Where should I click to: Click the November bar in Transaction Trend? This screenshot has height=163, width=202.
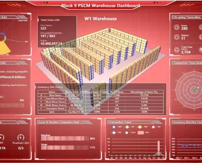(x=159, y=148)
